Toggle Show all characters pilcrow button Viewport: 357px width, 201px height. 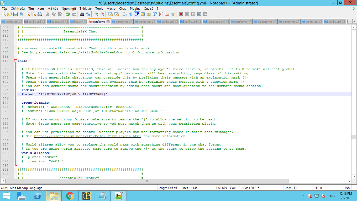[x=130, y=14]
